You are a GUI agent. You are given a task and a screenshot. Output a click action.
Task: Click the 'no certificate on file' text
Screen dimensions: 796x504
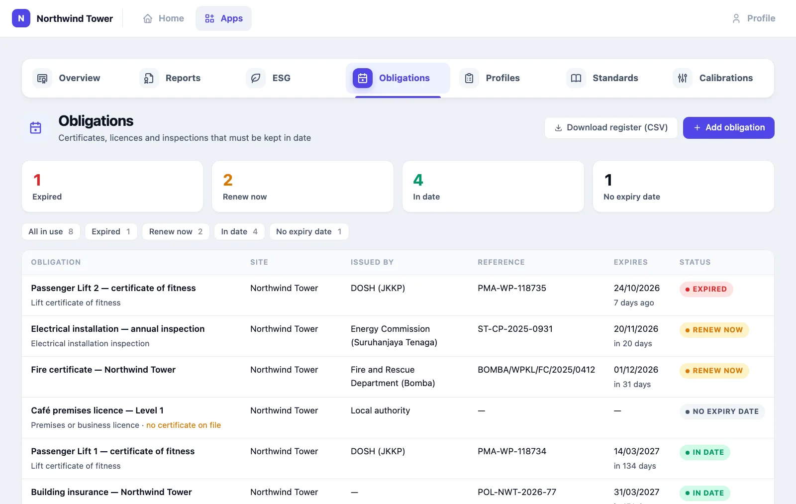click(x=184, y=425)
